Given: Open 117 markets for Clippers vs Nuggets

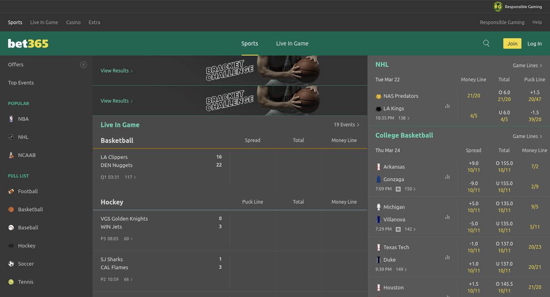Looking at the screenshot, I should pyautogui.click(x=130, y=177).
